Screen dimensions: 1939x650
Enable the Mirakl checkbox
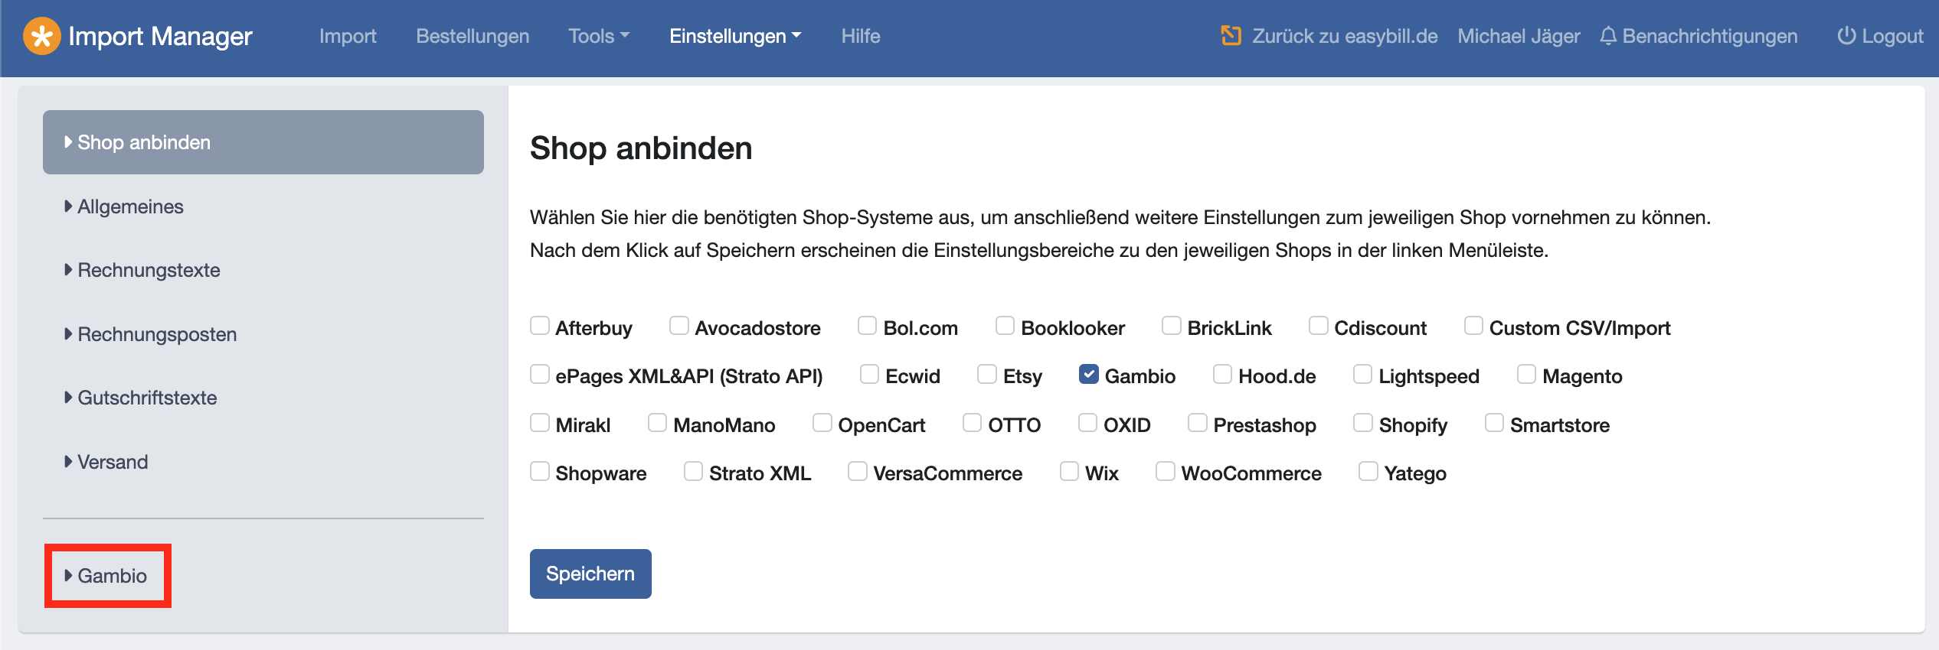point(540,423)
